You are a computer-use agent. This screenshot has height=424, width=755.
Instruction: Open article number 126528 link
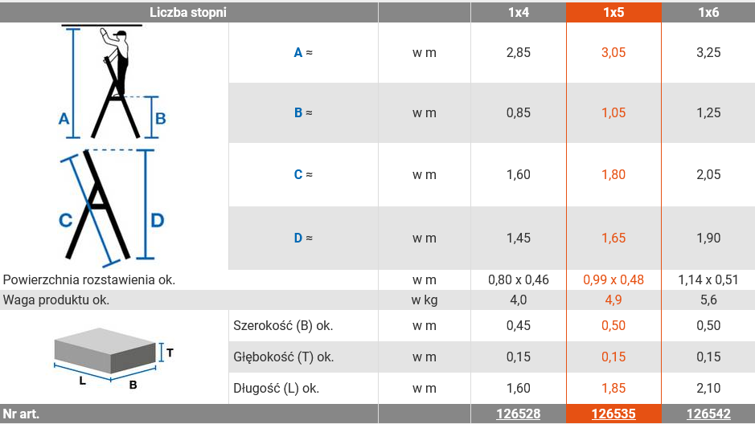point(518,414)
